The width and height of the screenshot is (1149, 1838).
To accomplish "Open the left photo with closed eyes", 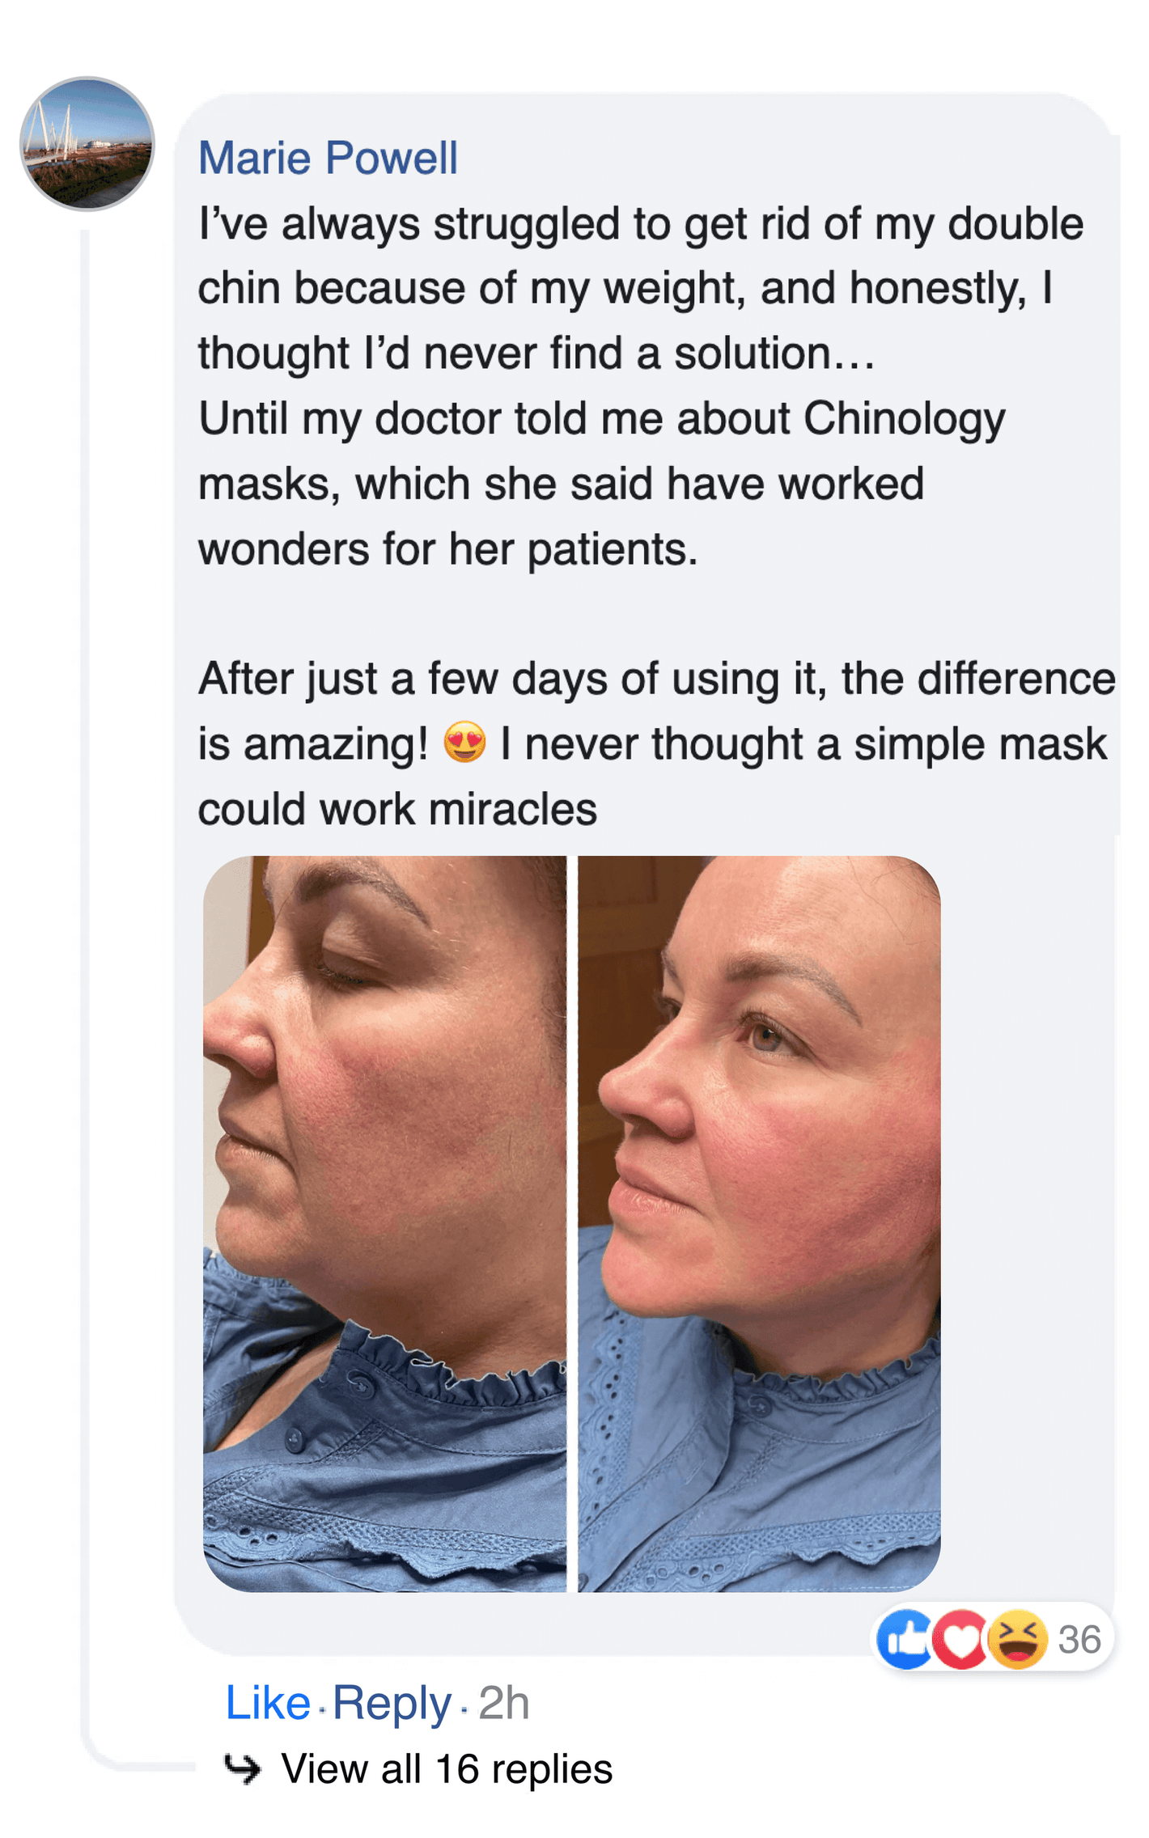I will 384,1223.
